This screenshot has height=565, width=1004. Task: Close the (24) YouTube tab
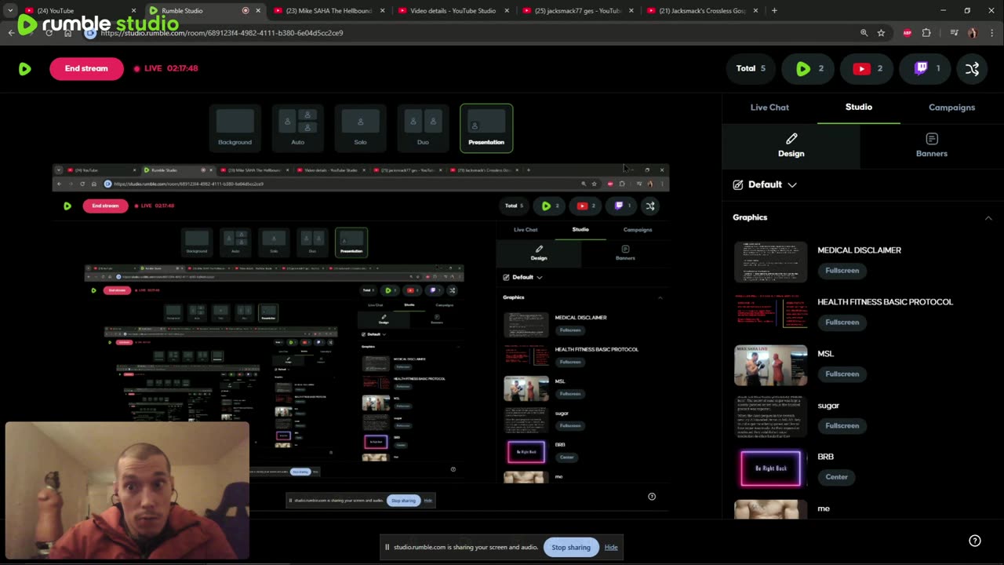pyautogui.click(x=133, y=11)
